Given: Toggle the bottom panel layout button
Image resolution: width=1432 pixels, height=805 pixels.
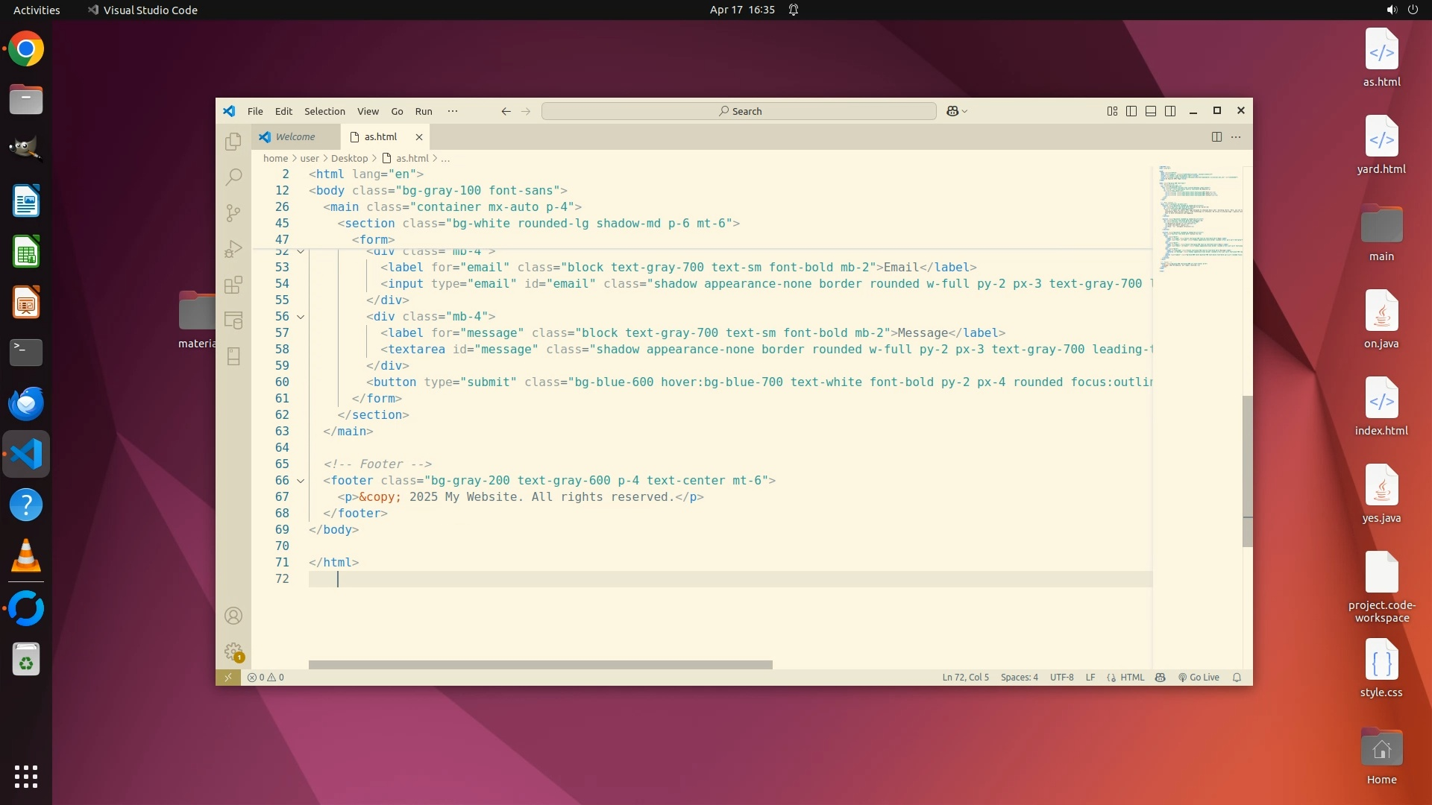Looking at the screenshot, I should (x=1151, y=111).
